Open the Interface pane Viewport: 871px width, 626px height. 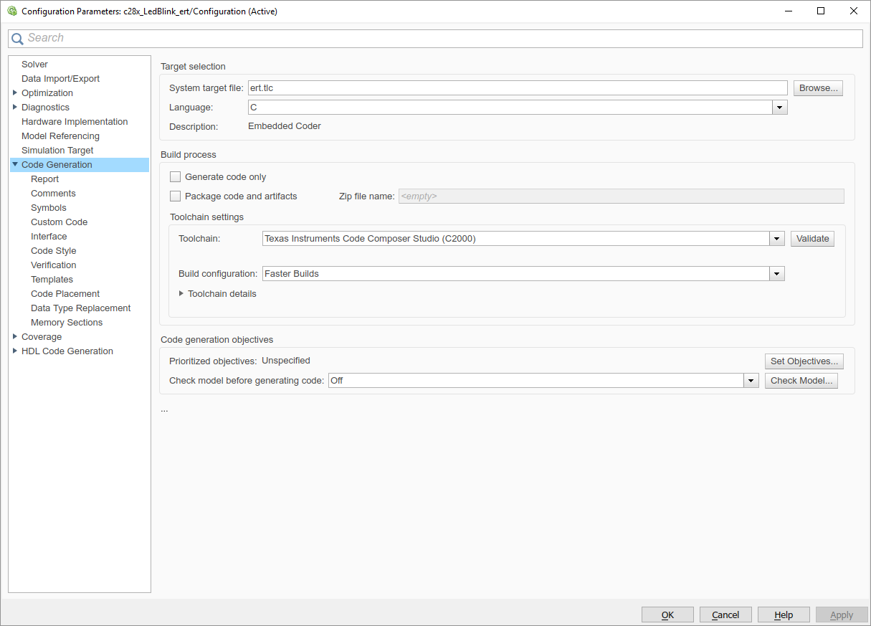49,236
